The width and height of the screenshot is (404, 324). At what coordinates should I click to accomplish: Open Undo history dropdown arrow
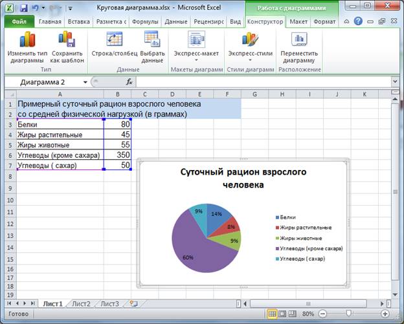(x=43, y=8)
